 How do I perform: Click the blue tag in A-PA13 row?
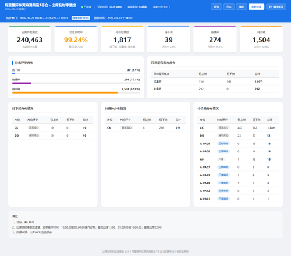[x=223, y=175]
